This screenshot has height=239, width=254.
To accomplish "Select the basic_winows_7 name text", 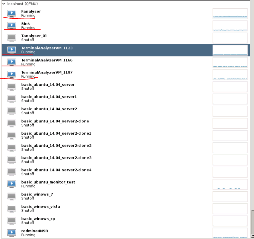I will 37,194.
